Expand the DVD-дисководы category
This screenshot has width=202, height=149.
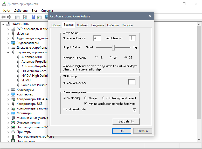[8, 29]
